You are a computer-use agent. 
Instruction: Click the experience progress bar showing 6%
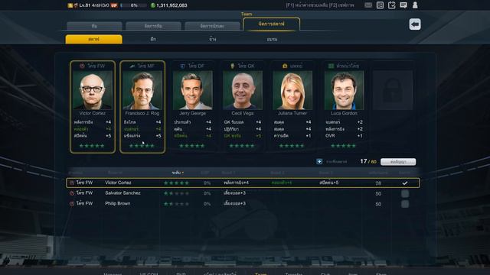(133, 5)
